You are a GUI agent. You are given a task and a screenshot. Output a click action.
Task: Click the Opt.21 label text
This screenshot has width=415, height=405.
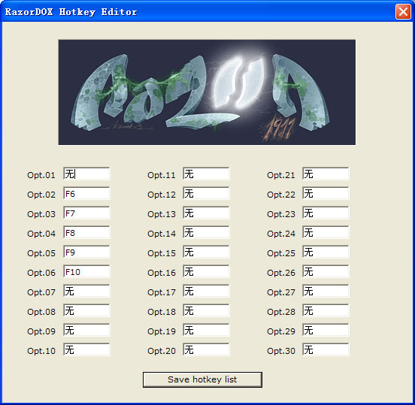(x=281, y=175)
